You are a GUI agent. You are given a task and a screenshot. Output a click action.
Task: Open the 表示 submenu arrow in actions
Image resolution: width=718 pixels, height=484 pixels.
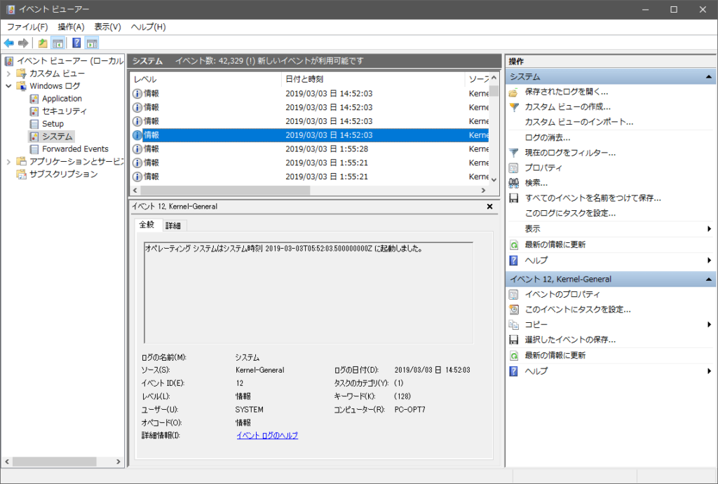(x=709, y=229)
